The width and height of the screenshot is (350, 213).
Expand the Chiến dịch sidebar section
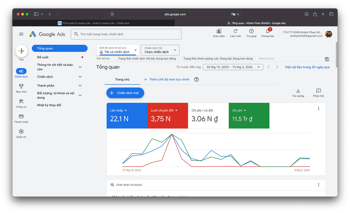tap(80, 77)
